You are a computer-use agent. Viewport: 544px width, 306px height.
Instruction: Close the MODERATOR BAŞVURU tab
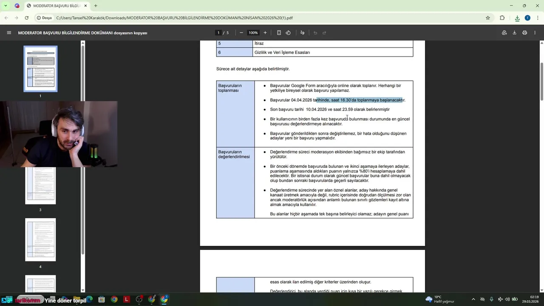85,6
